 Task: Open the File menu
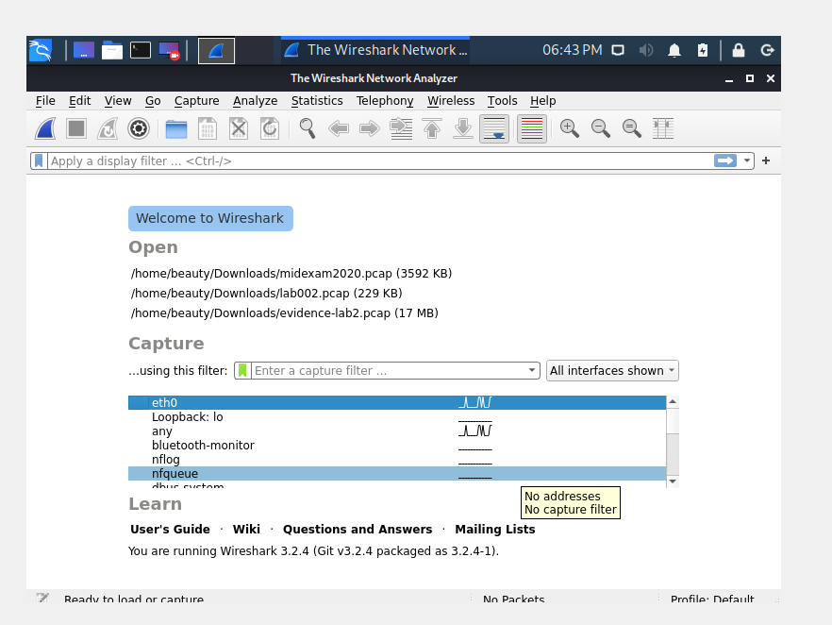(45, 101)
